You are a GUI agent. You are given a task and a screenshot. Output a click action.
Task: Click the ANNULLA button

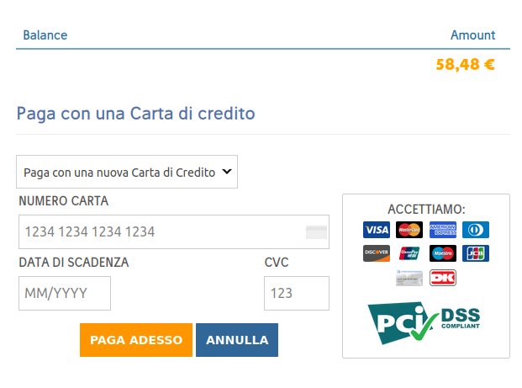pyautogui.click(x=237, y=340)
